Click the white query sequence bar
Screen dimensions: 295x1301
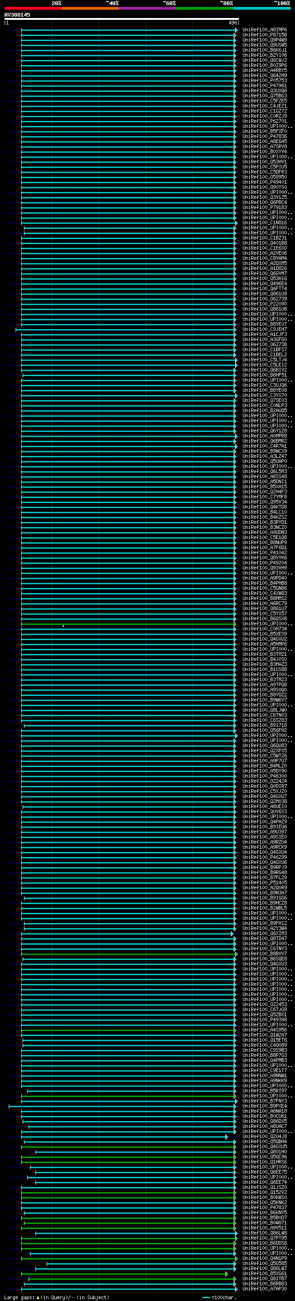pos(122,18)
